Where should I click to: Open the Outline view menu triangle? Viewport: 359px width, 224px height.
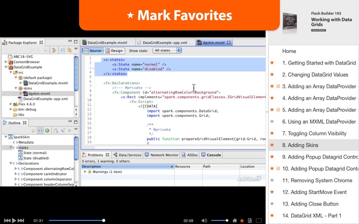pyautogui.click(x=76, y=129)
